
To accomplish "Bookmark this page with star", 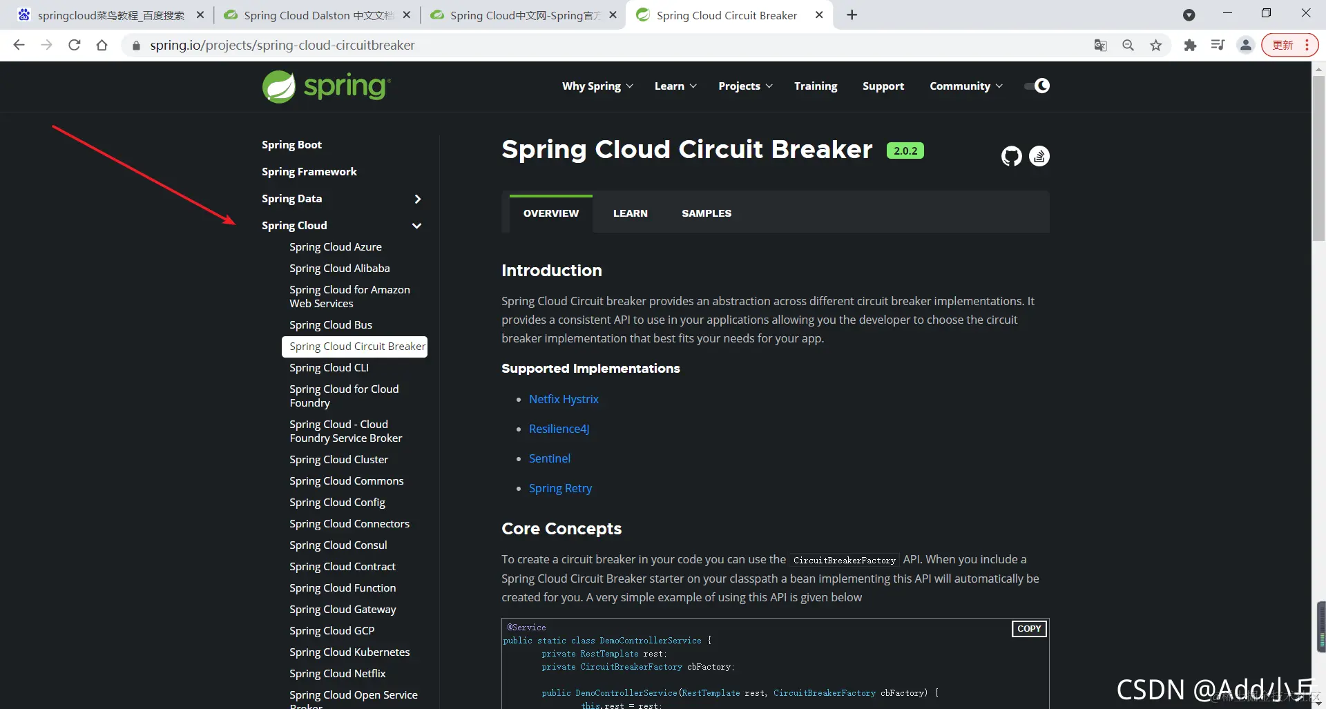I will click(1155, 45).
